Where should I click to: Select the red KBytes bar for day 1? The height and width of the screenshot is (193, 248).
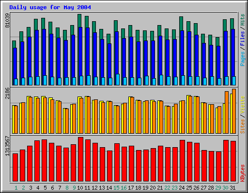15,167
